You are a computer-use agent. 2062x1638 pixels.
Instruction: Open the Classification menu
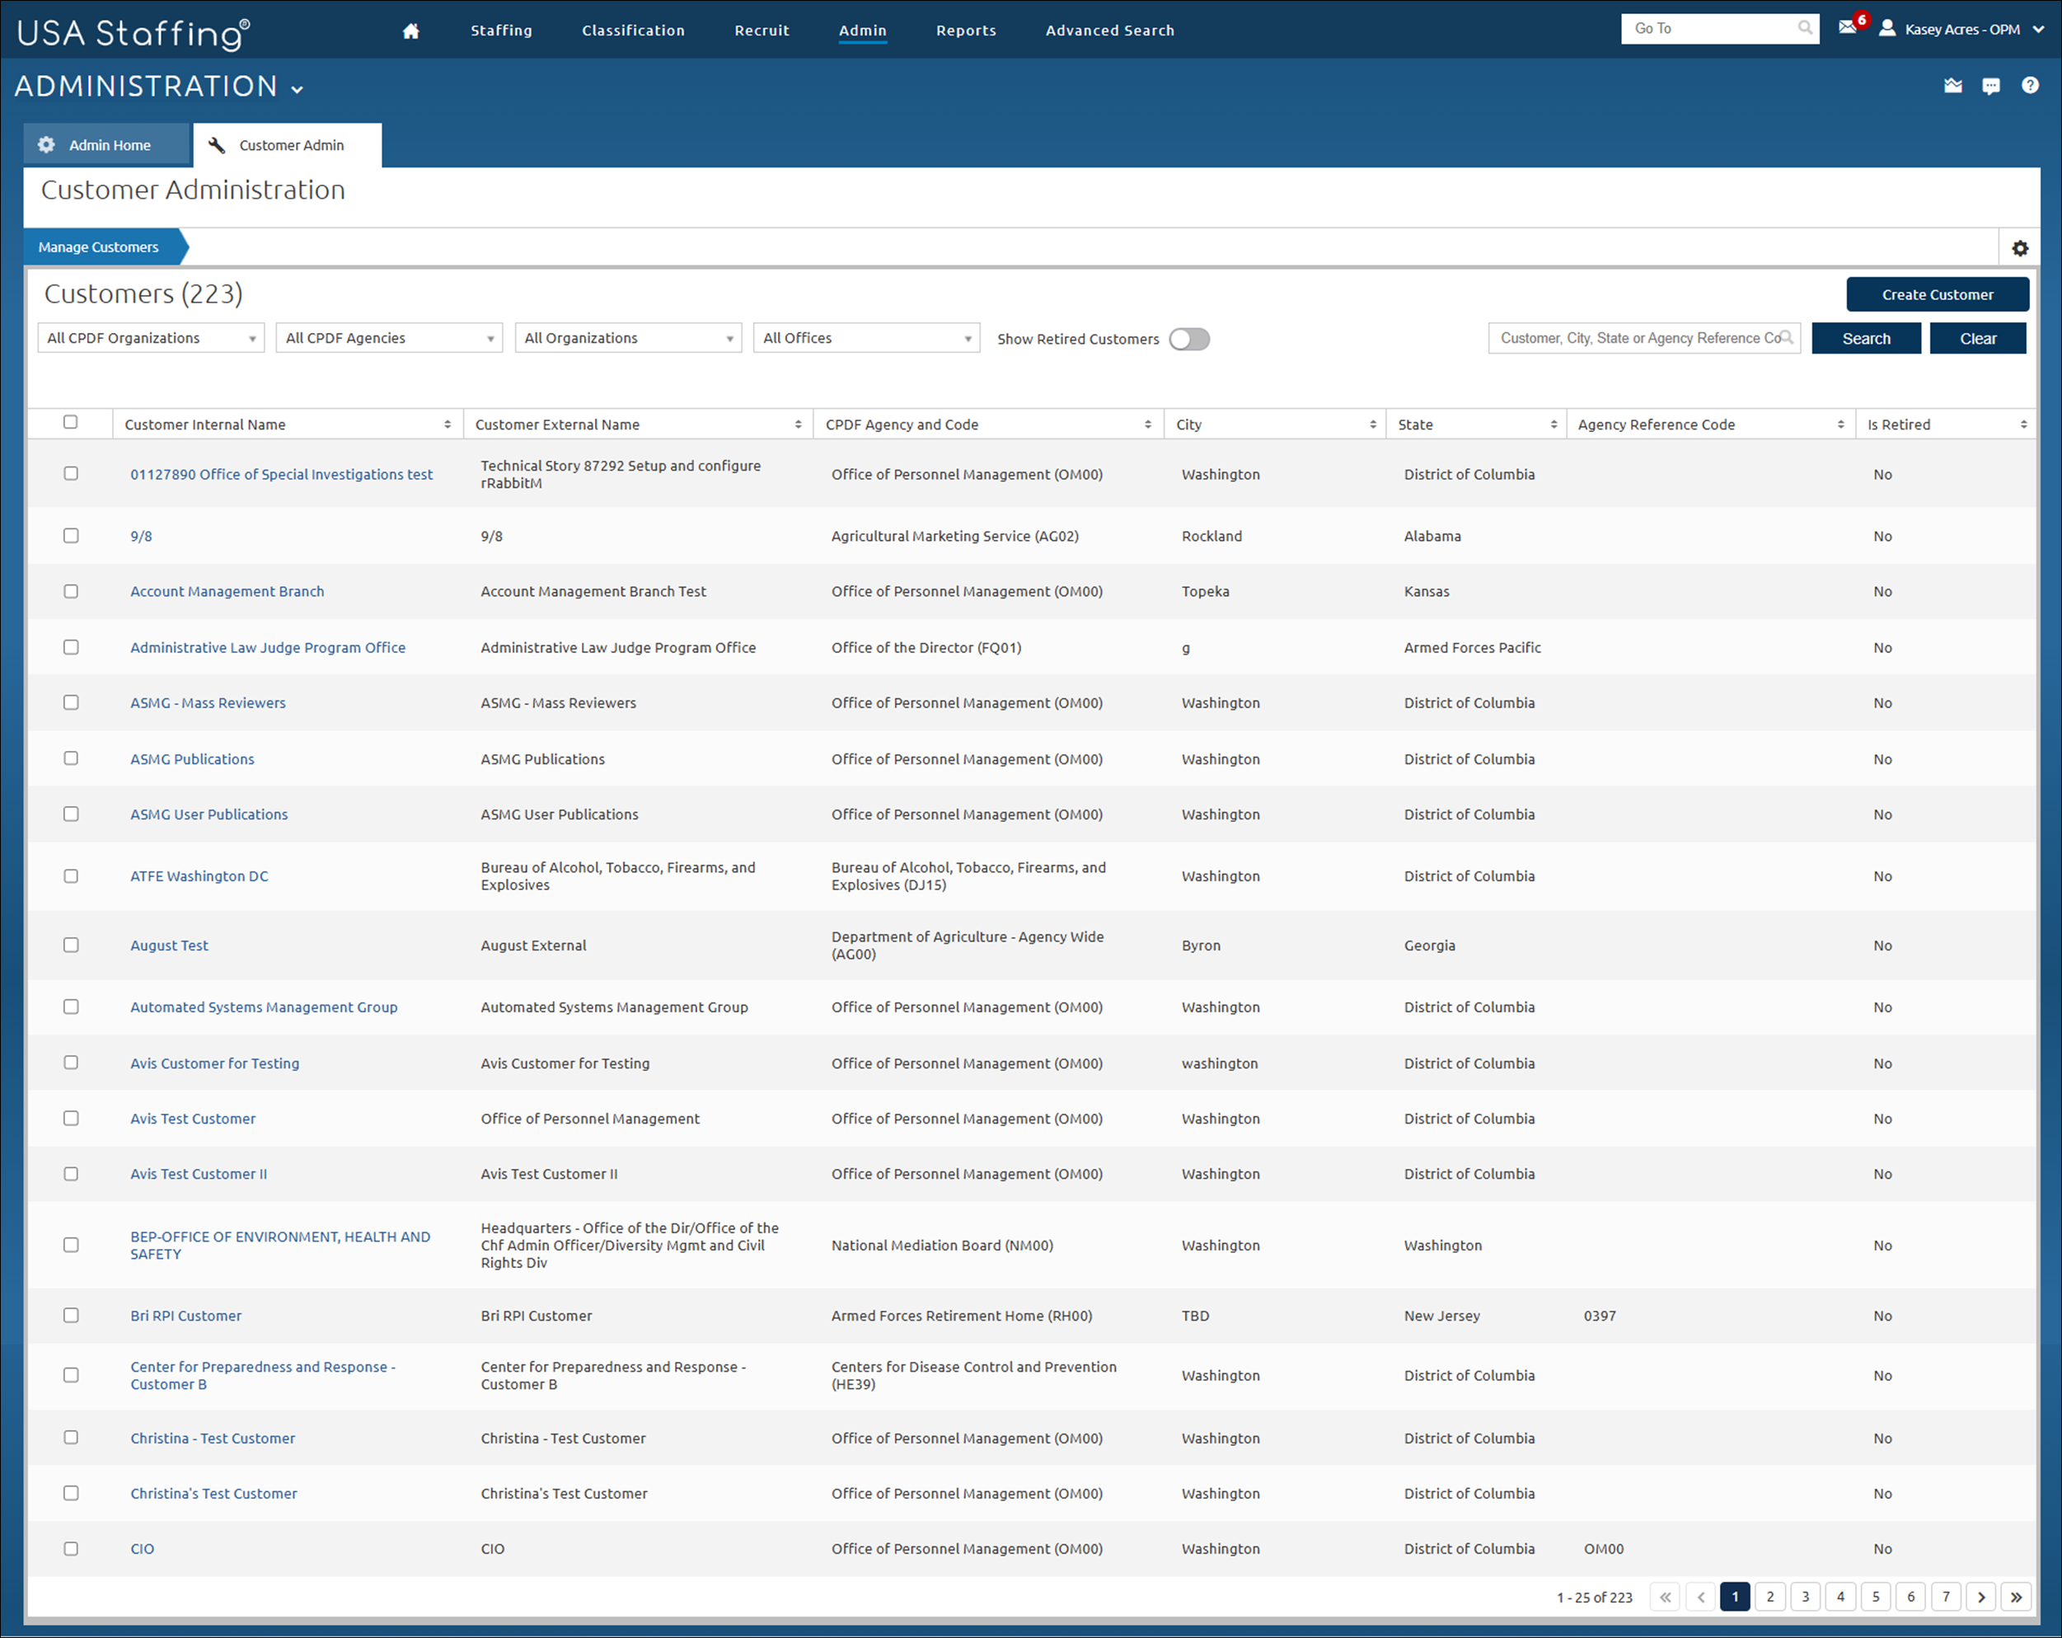[633, 31]
